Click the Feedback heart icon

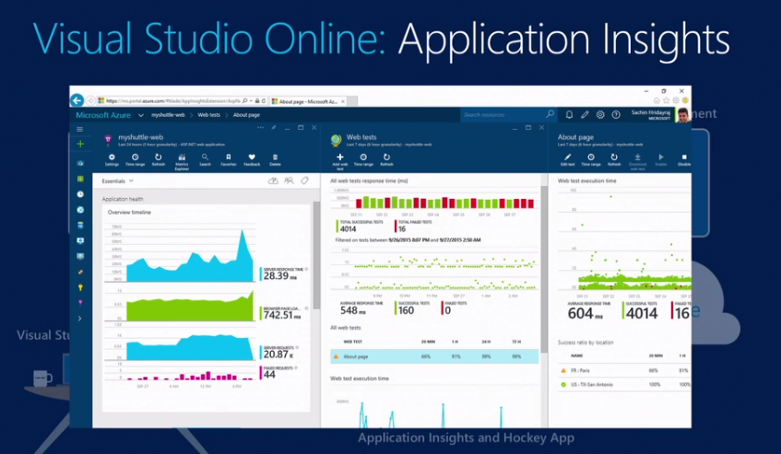point(252,159)
